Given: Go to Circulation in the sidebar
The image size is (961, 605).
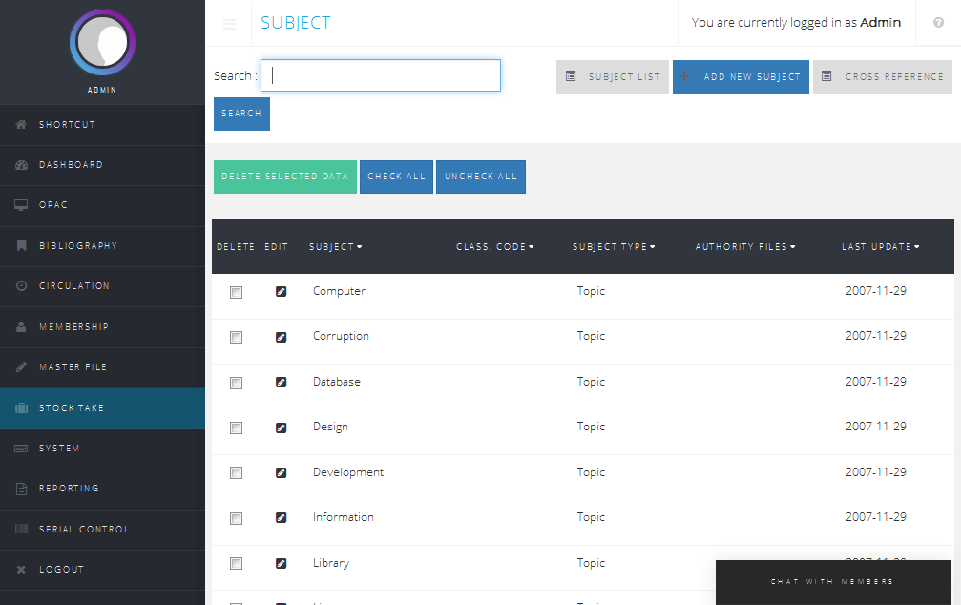Looking at the screenshot, I should tap(74, 286).
